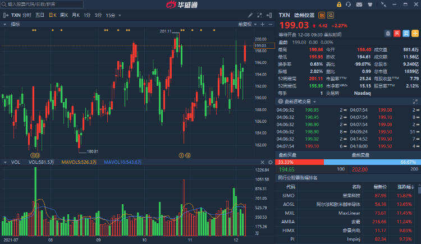
Task: Open SIMO 慧荣科技 row
Action: click(x=347, y=195)
